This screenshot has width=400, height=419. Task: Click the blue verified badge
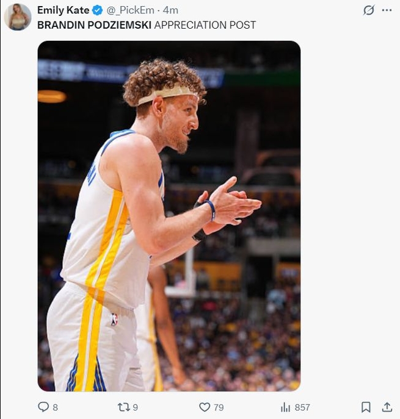click(x=98, y=10)
